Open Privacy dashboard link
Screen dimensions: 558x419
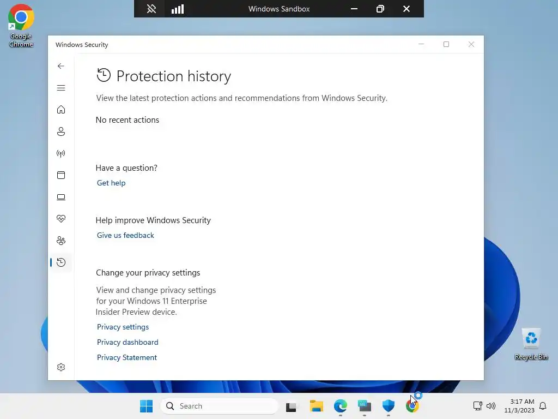(x=128, y=342)
